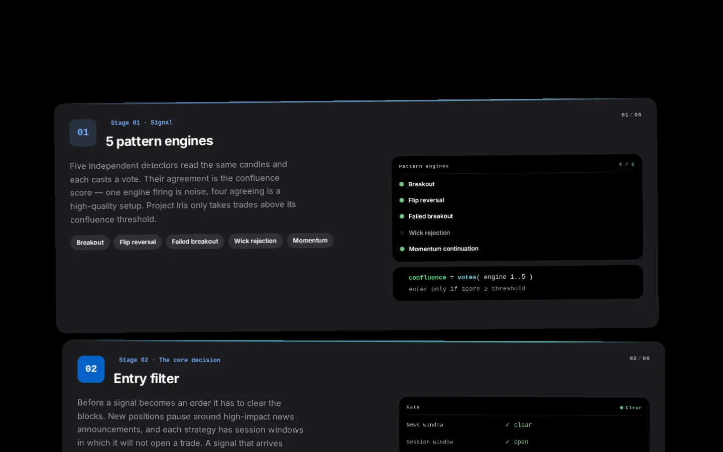Click the checkmark open value for Session window
Image resolution: width=723 pixels, height=452 pixels.
517,442
